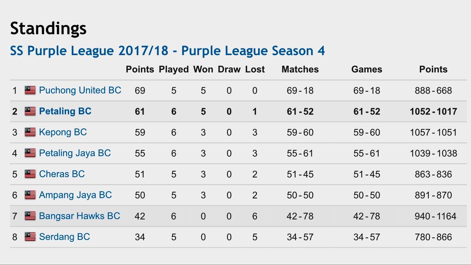
Task: Click the flag icon next to Serdang BC
Action: (30, 236)
